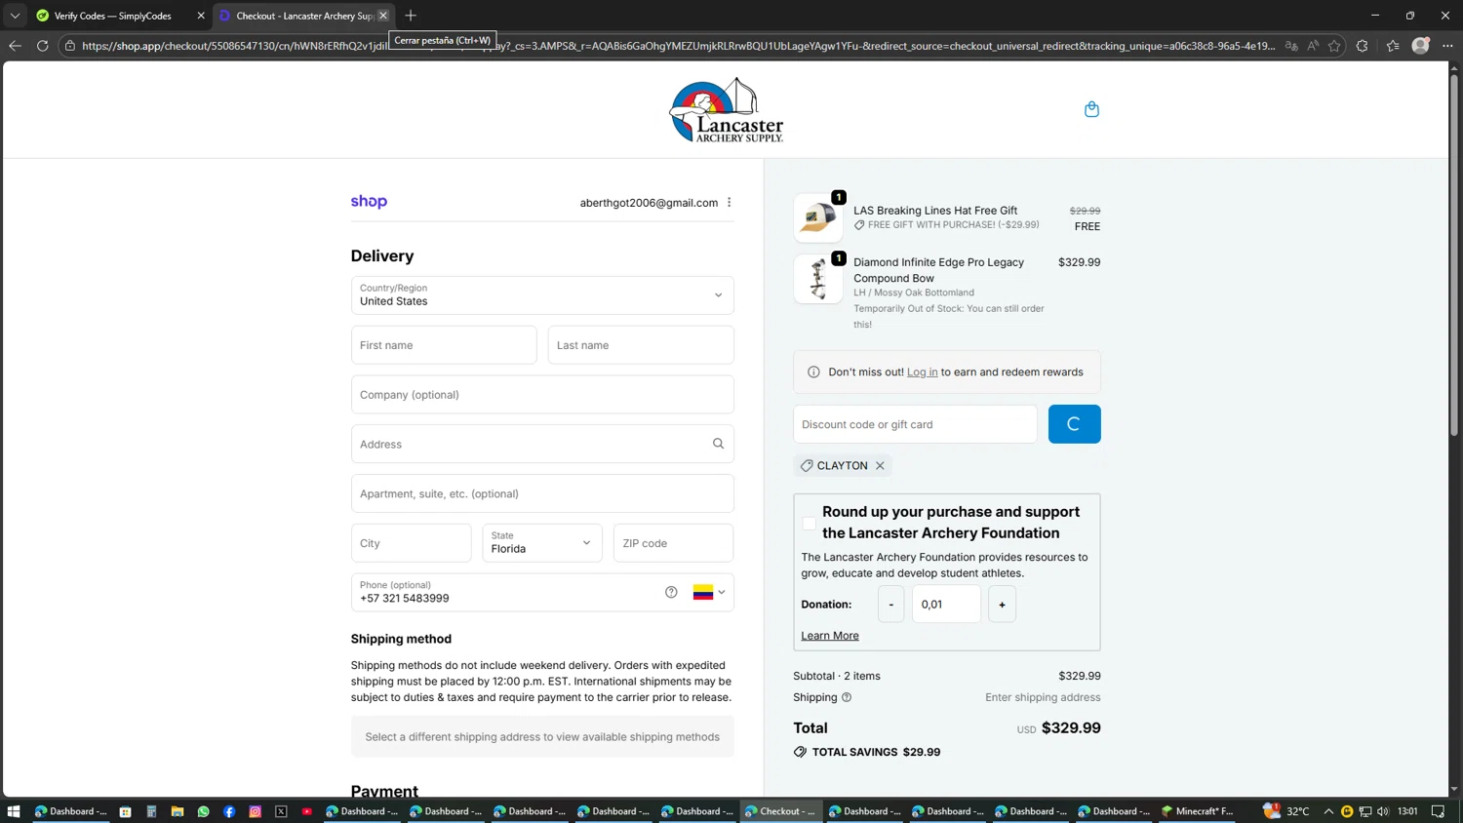Increase donation with plus button
Screen dimensions: 1463x823
pos(1002,605)
